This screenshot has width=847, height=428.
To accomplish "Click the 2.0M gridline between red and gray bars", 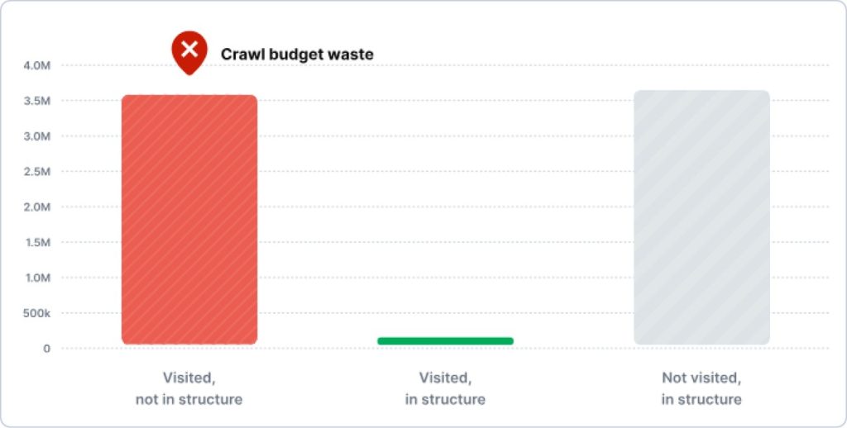I will point(445,207).
